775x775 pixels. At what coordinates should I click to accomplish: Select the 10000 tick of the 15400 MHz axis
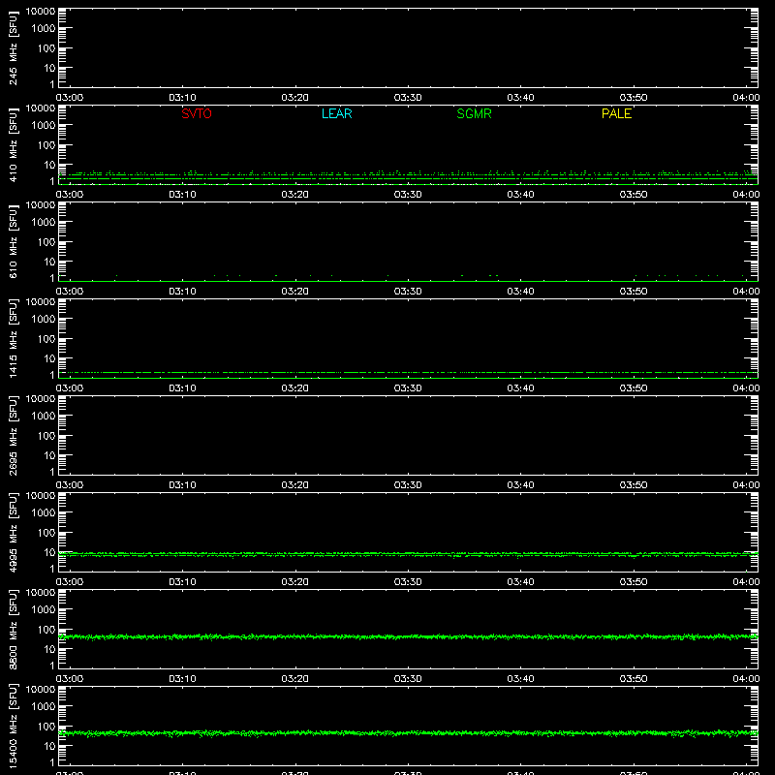pos(41,690)
